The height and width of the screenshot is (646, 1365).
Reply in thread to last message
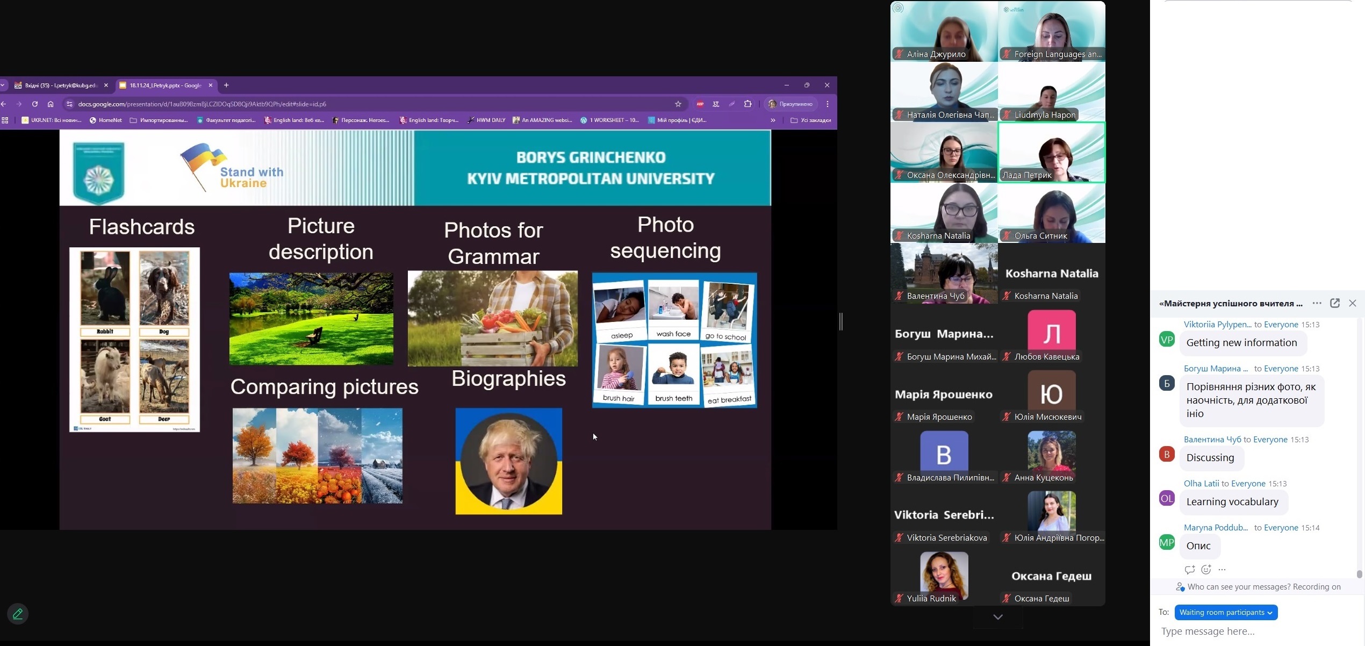[1189, 570]
